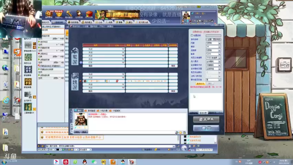Click the 魏国 button at right of Wei team
The image size is (293, 165).
[173, 91]
